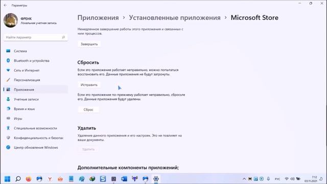Open Специальные возможности accessibility icon
The height and width of the screenshot is (184, 327).
click(x=8, y=128)
